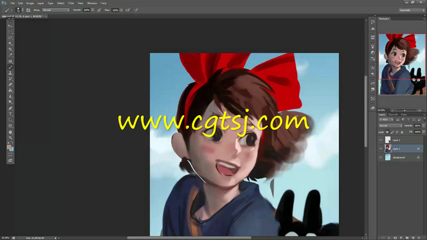Swap foreground and background colors
The height and width of the screenshot is (240, 427).
(x=12, y=143)
